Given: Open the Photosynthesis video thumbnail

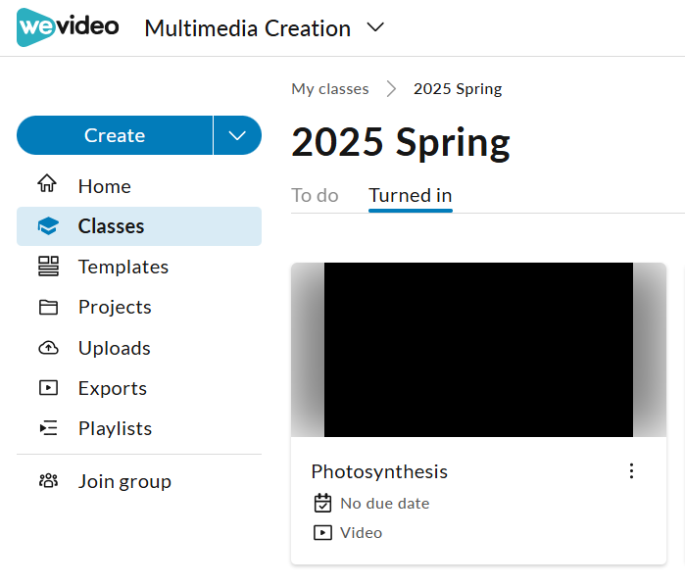Looking at the screenshot, I should click(x=479, y=350).
